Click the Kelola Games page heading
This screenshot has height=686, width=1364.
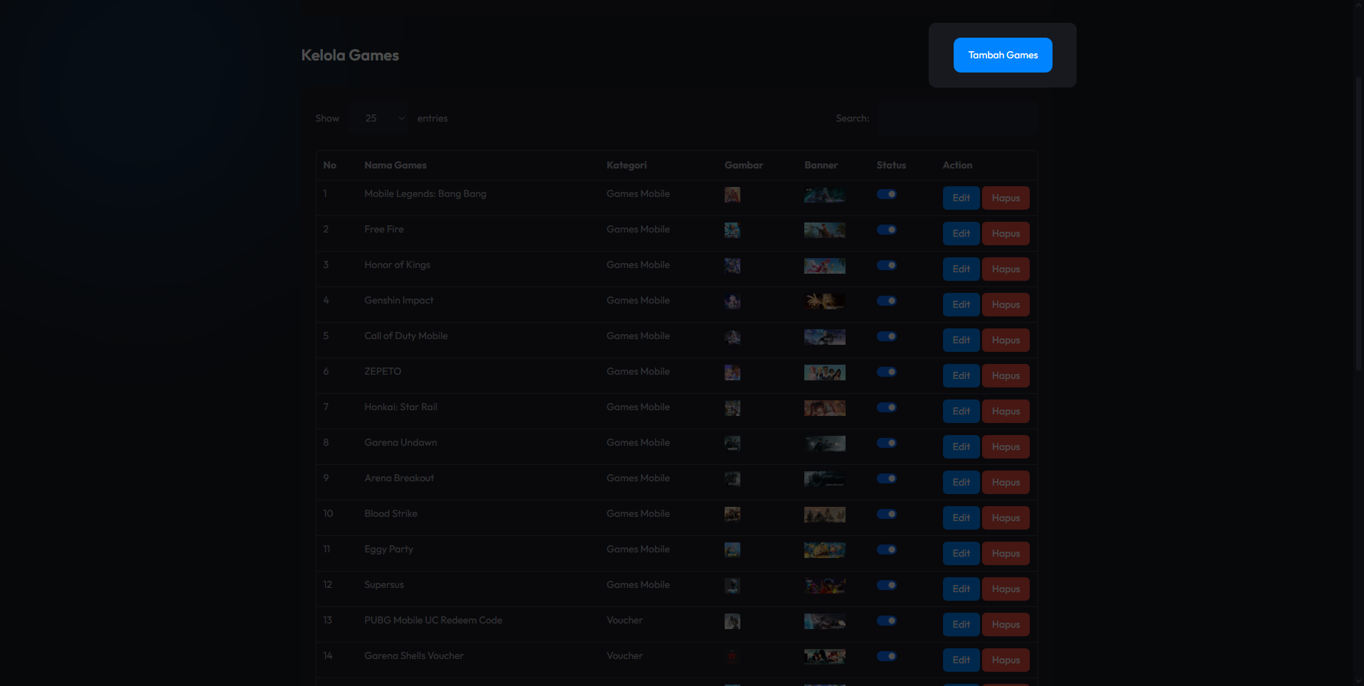pos(350,55)
